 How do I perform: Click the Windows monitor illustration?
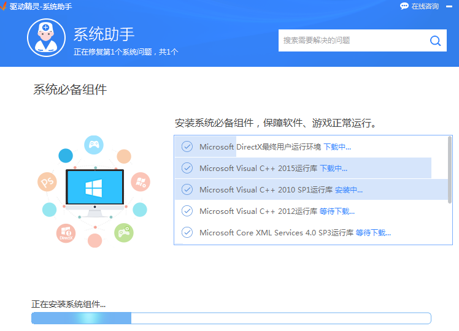click(x=94, y=193)
